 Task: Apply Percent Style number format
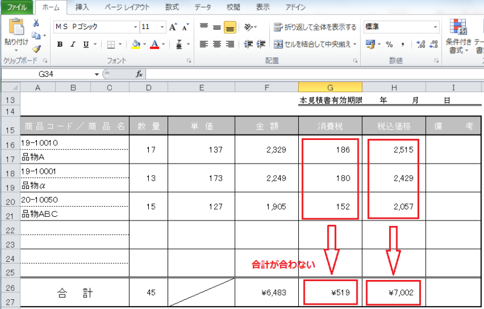[x=390, y=44]
